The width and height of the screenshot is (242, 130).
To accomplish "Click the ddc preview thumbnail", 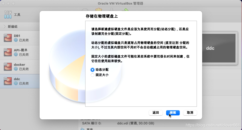I will (219, 48).
